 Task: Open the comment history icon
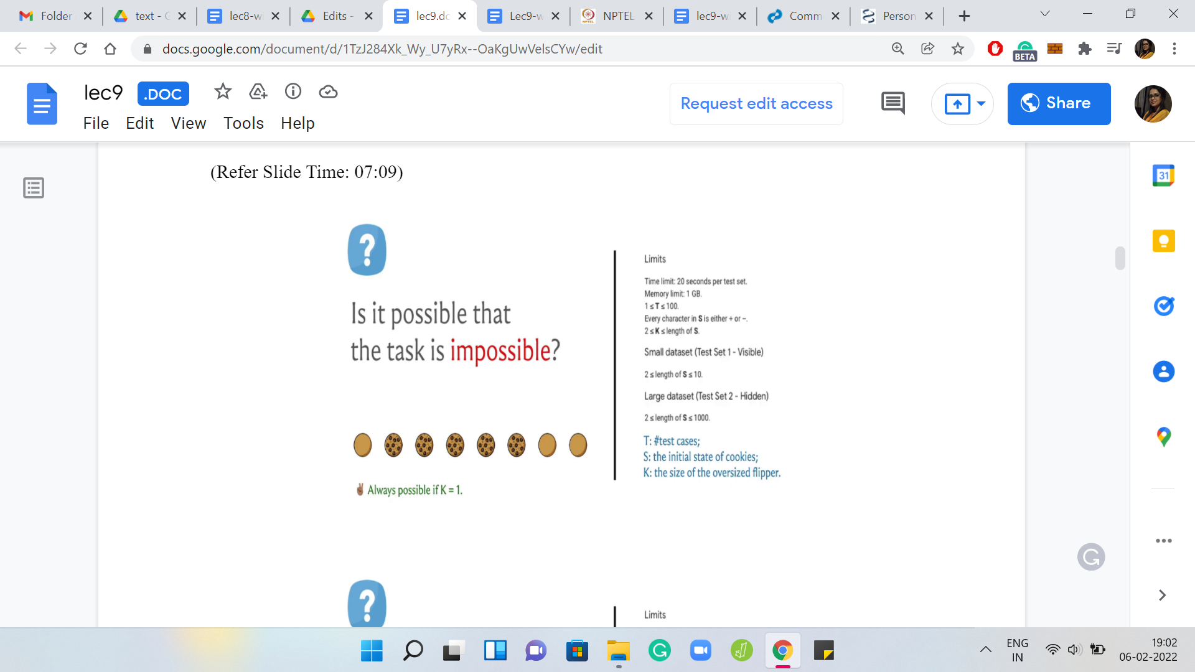[x=893, y=103]
